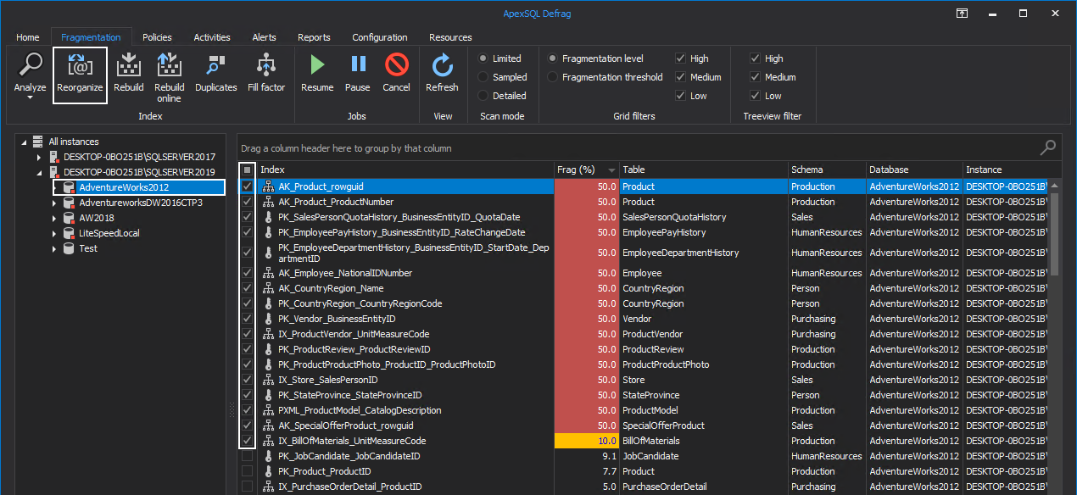Image resolution: width=1077 pixels, height=495 pixels.
Task: Click the Test database icon
Action: pyautogui.click(x=70, y=248)
